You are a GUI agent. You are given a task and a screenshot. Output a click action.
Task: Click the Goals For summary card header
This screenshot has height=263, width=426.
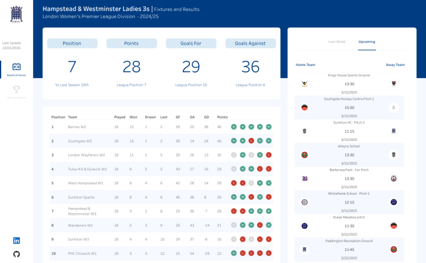click(191, 43)
